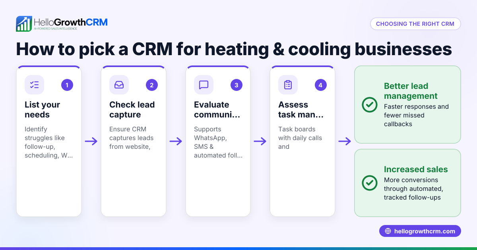Click 'Ensure CRM captures leads from website' text
Image resolution: width=477 pixels, height=250 pixels.
(x=131, y=138)
